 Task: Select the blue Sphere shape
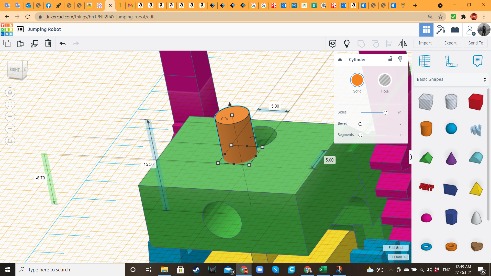pos(451,129)
